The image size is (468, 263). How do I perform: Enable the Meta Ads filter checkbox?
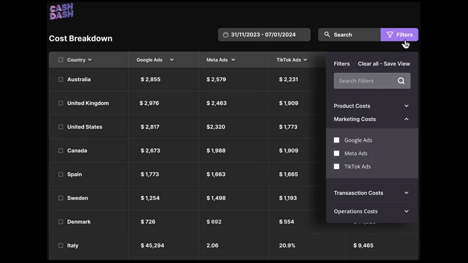tap(336, 153)
